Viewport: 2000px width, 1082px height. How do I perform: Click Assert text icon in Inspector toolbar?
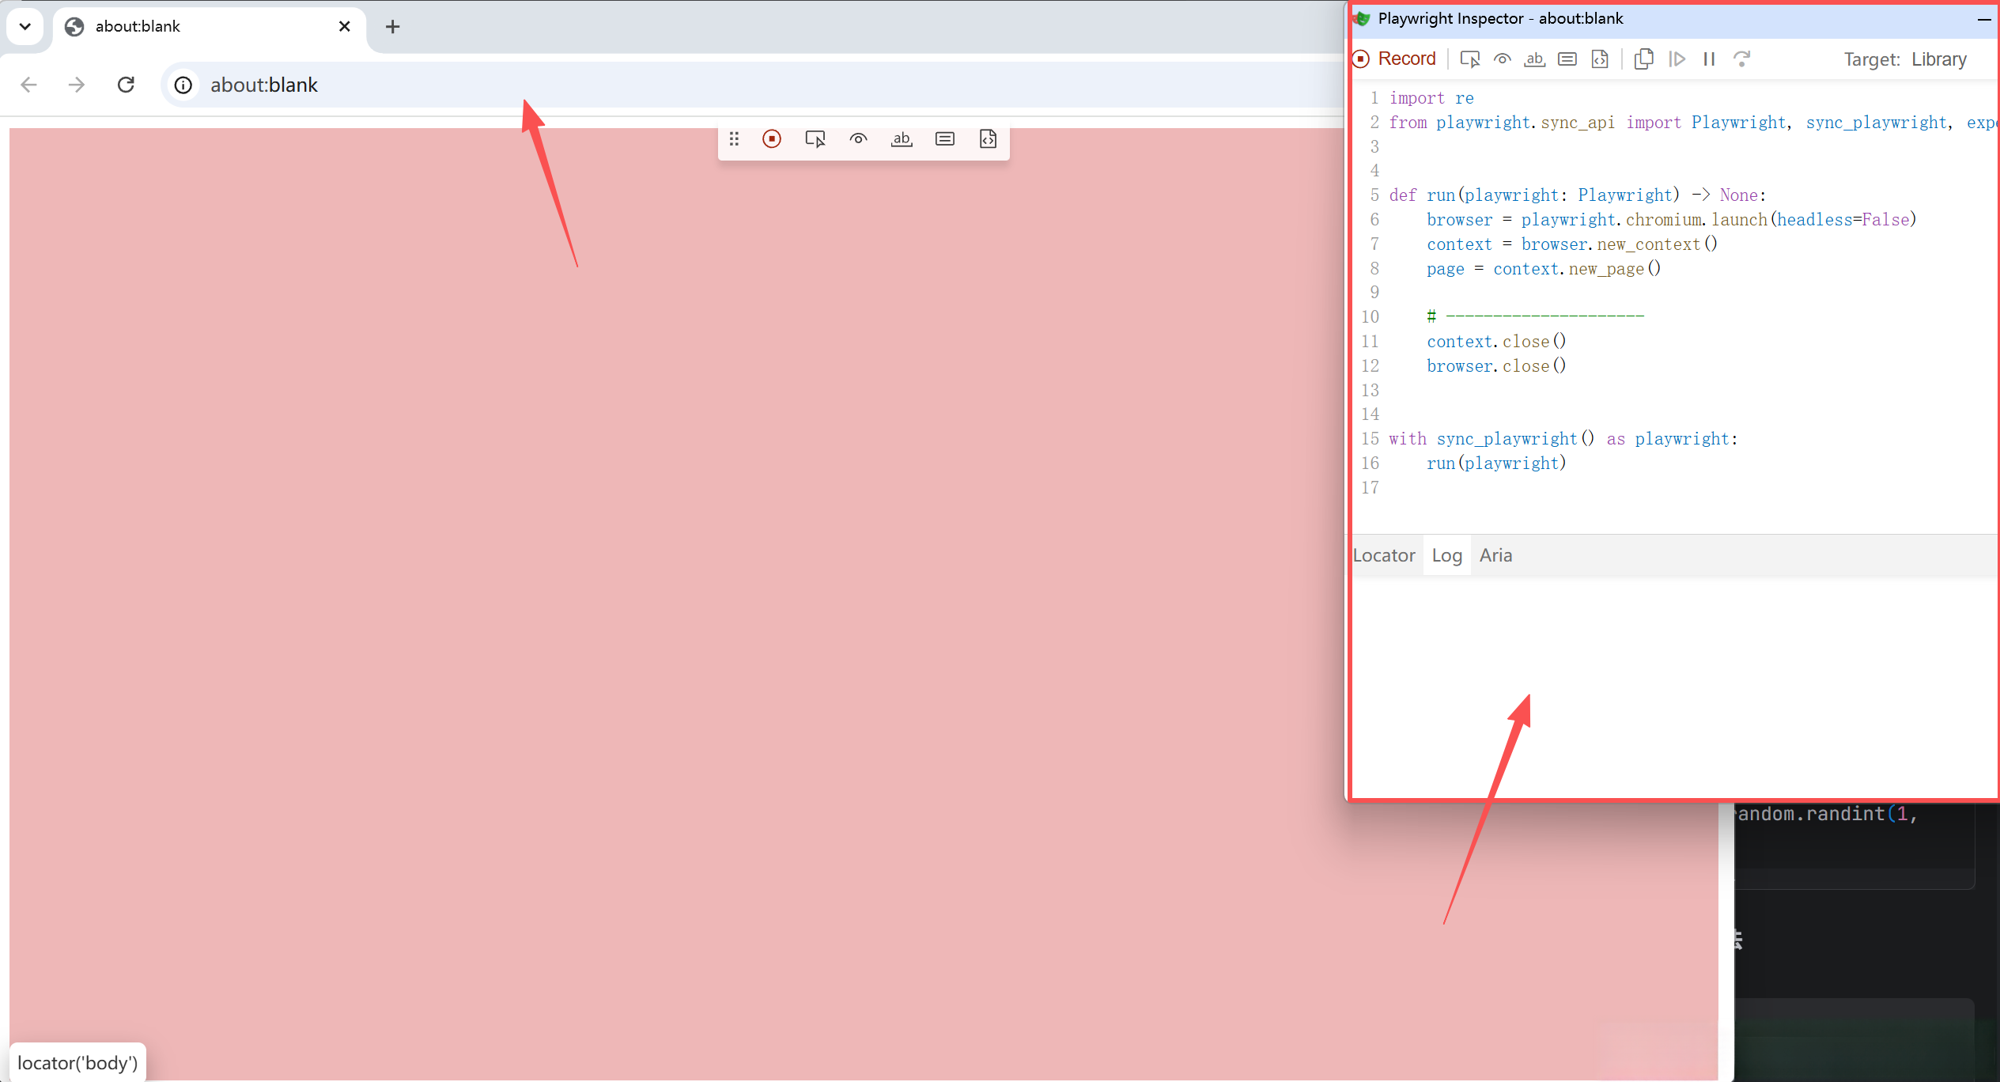1534,59
